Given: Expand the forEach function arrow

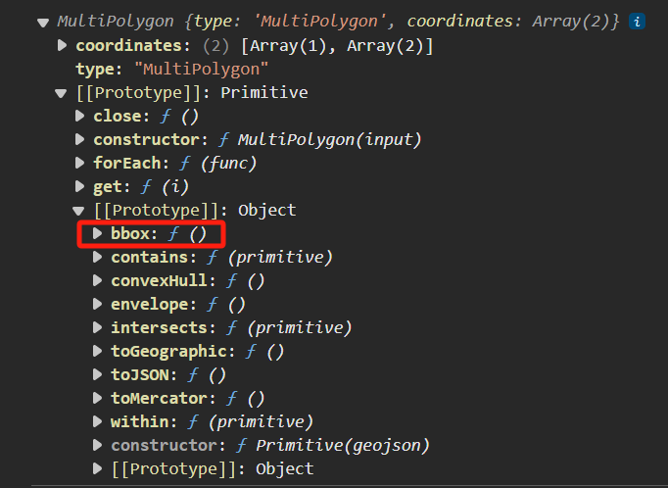Looking at the screenshot, I should 79,163.
